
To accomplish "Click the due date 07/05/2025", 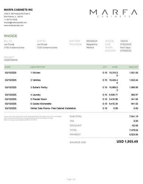I will [126, 51].
